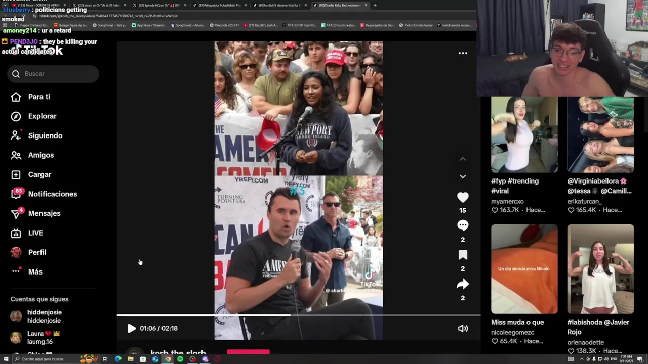This screenshot has width=648, height=364.
Task: Show hidden system tray icons
Action: point(581,359)
